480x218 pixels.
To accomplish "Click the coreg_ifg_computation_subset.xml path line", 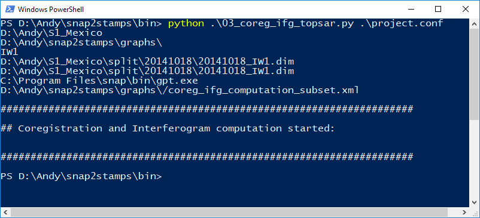I will [x=180, y=90].
